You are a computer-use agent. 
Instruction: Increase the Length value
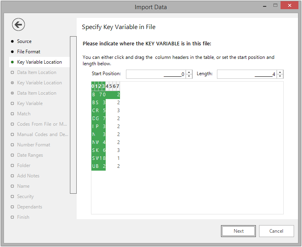(280, 72)
